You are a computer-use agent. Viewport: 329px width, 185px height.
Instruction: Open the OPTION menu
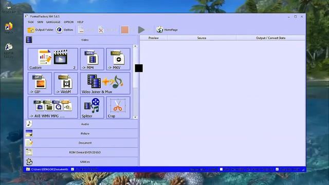(x=68, y=22)
